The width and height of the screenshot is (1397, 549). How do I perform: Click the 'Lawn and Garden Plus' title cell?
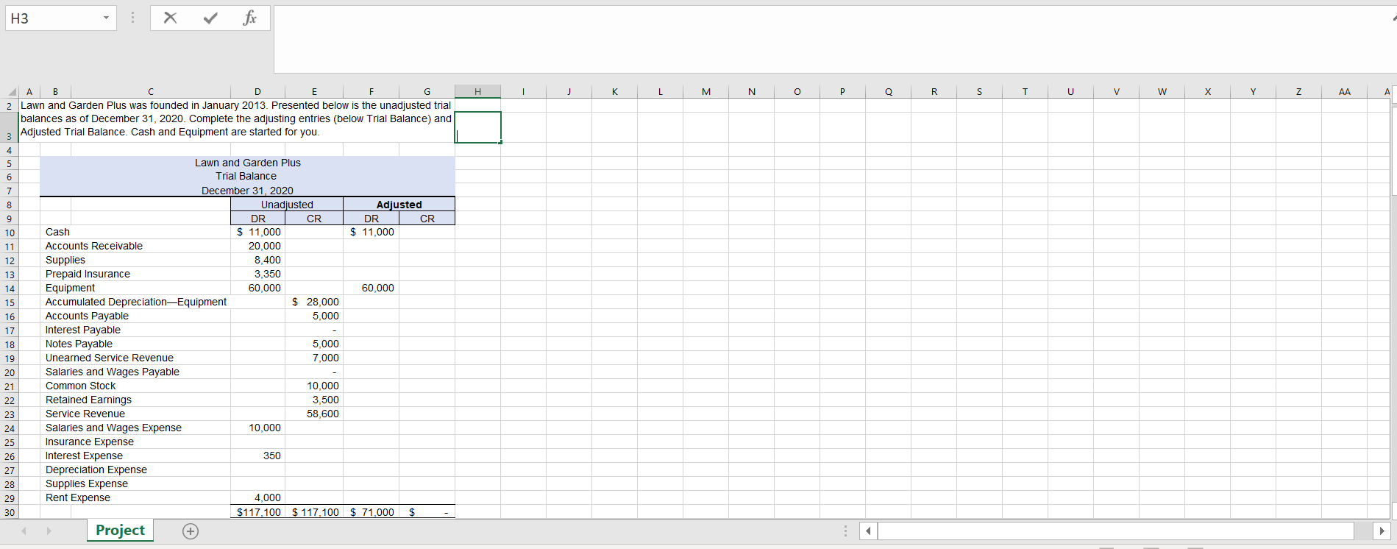coord(247,163)
